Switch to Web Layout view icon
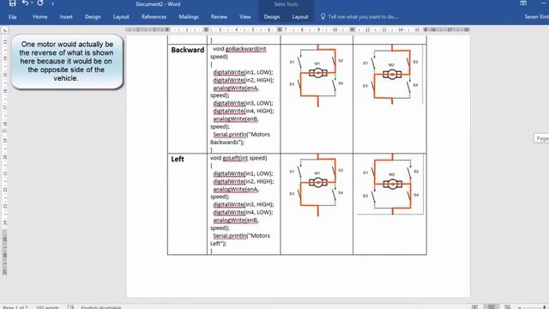 (508, 307)
